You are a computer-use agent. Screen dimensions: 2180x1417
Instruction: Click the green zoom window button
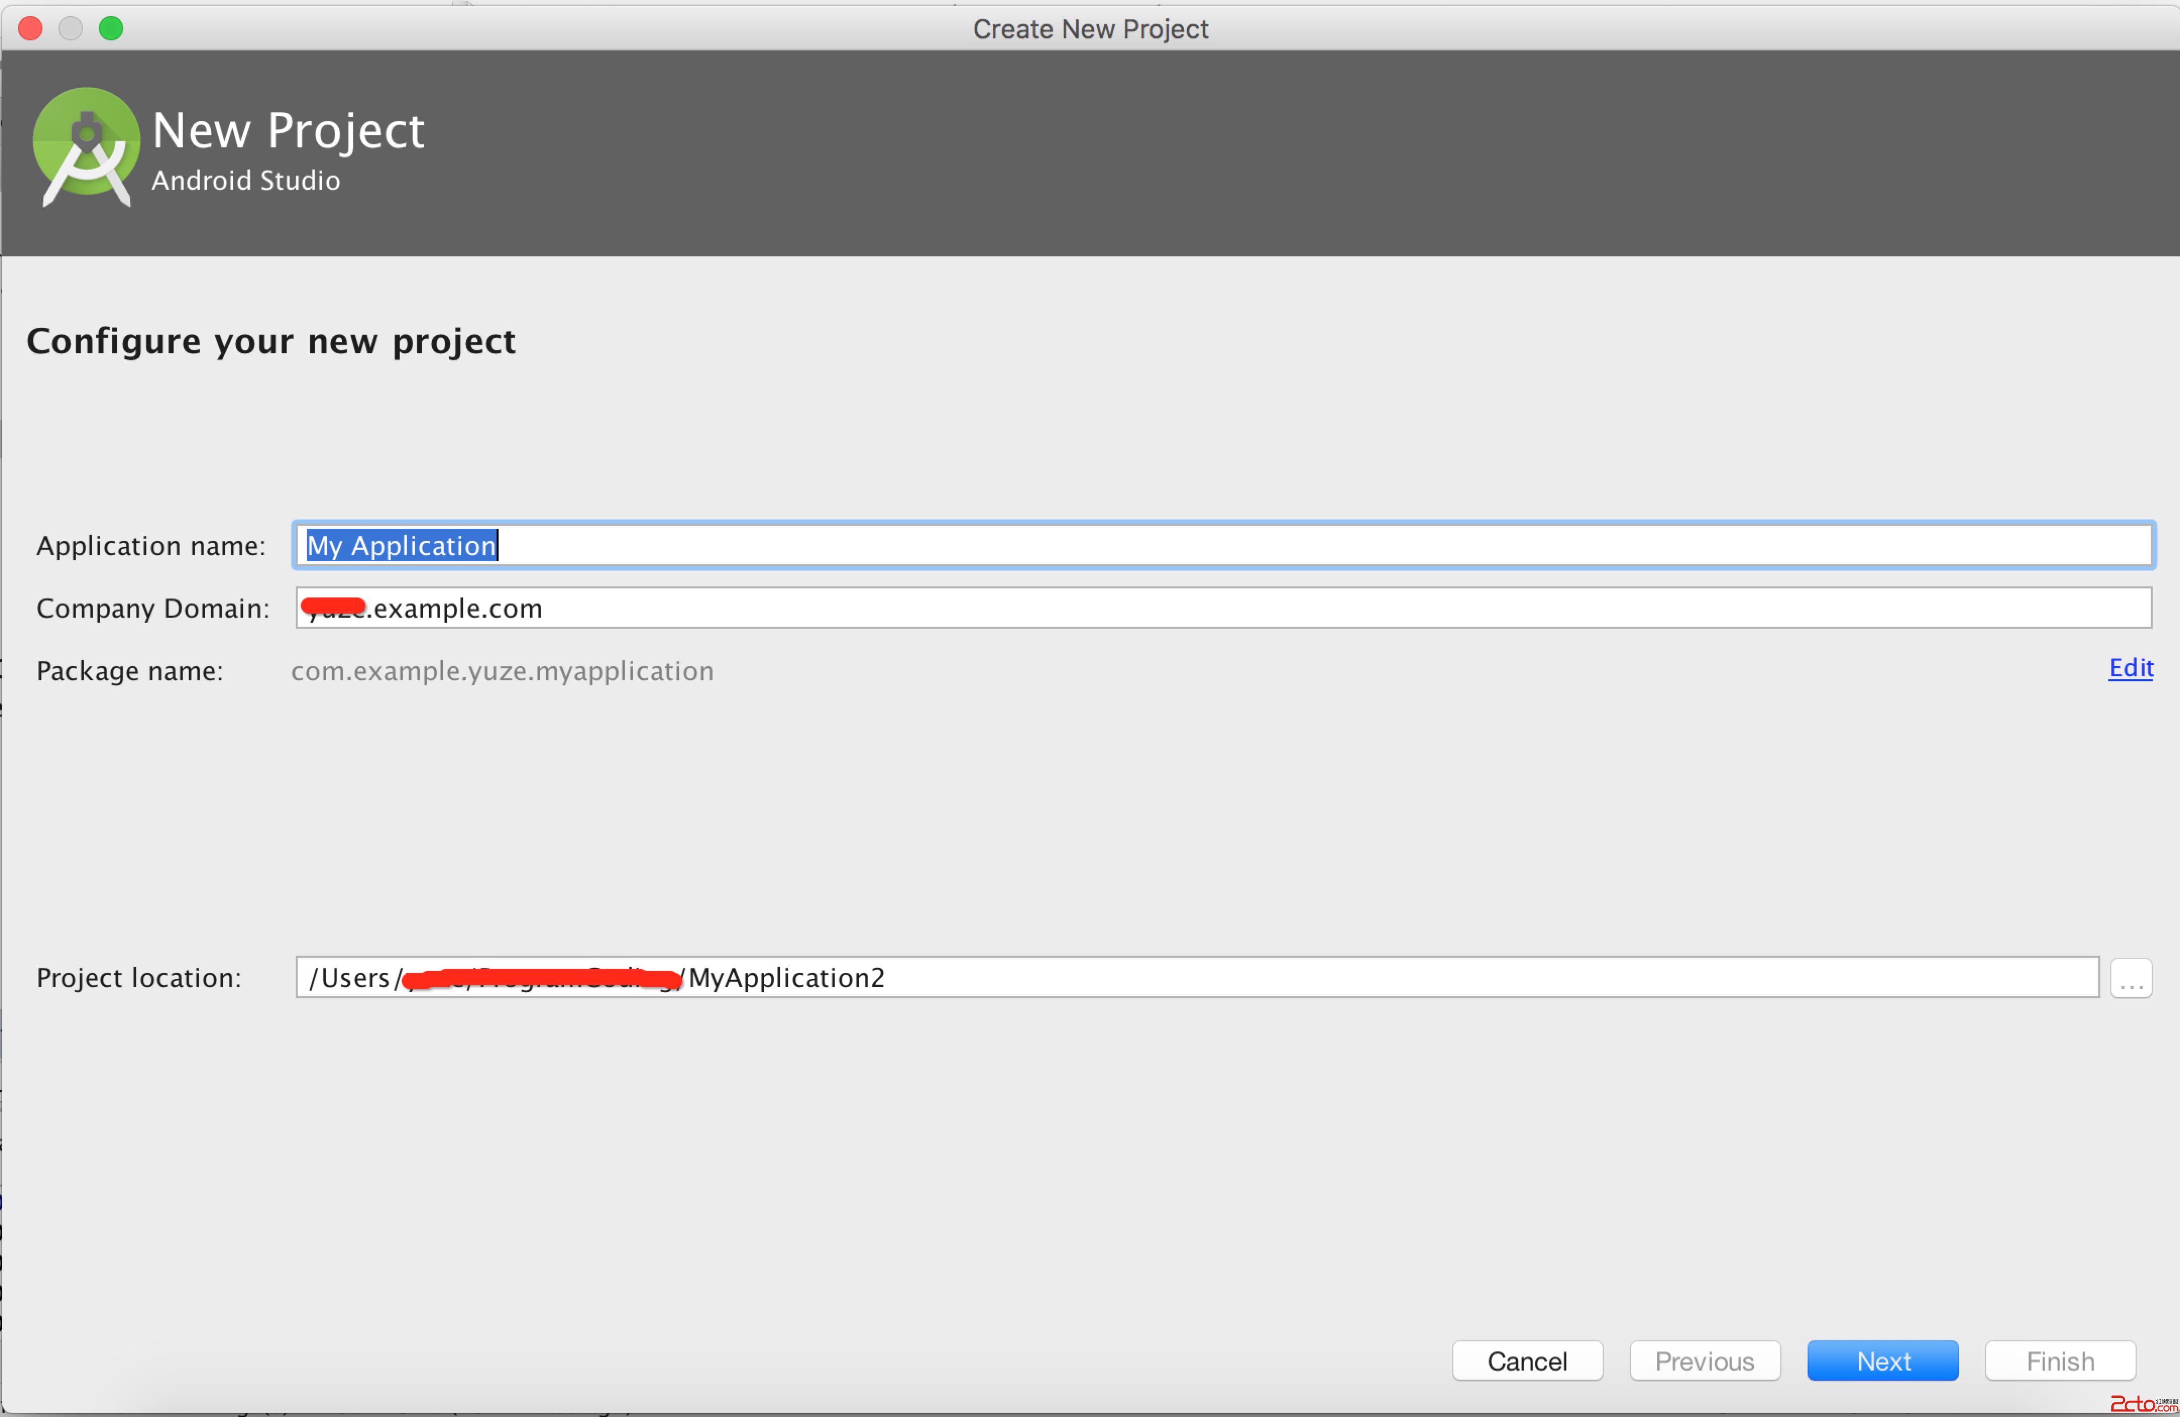[111, 28]
